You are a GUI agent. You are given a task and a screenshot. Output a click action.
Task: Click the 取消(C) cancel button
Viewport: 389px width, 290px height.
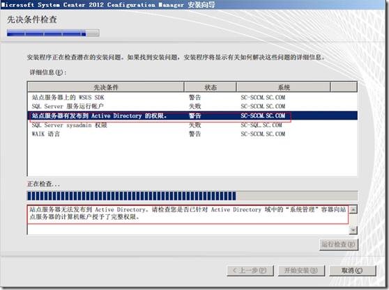click(353, 271)
